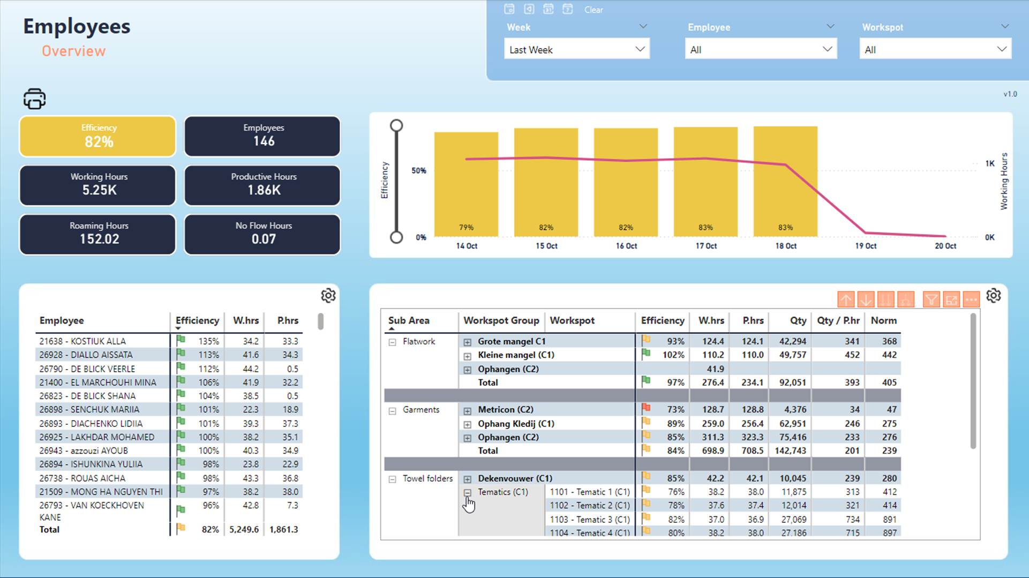Click Clear to reset filters

(594, 10)
